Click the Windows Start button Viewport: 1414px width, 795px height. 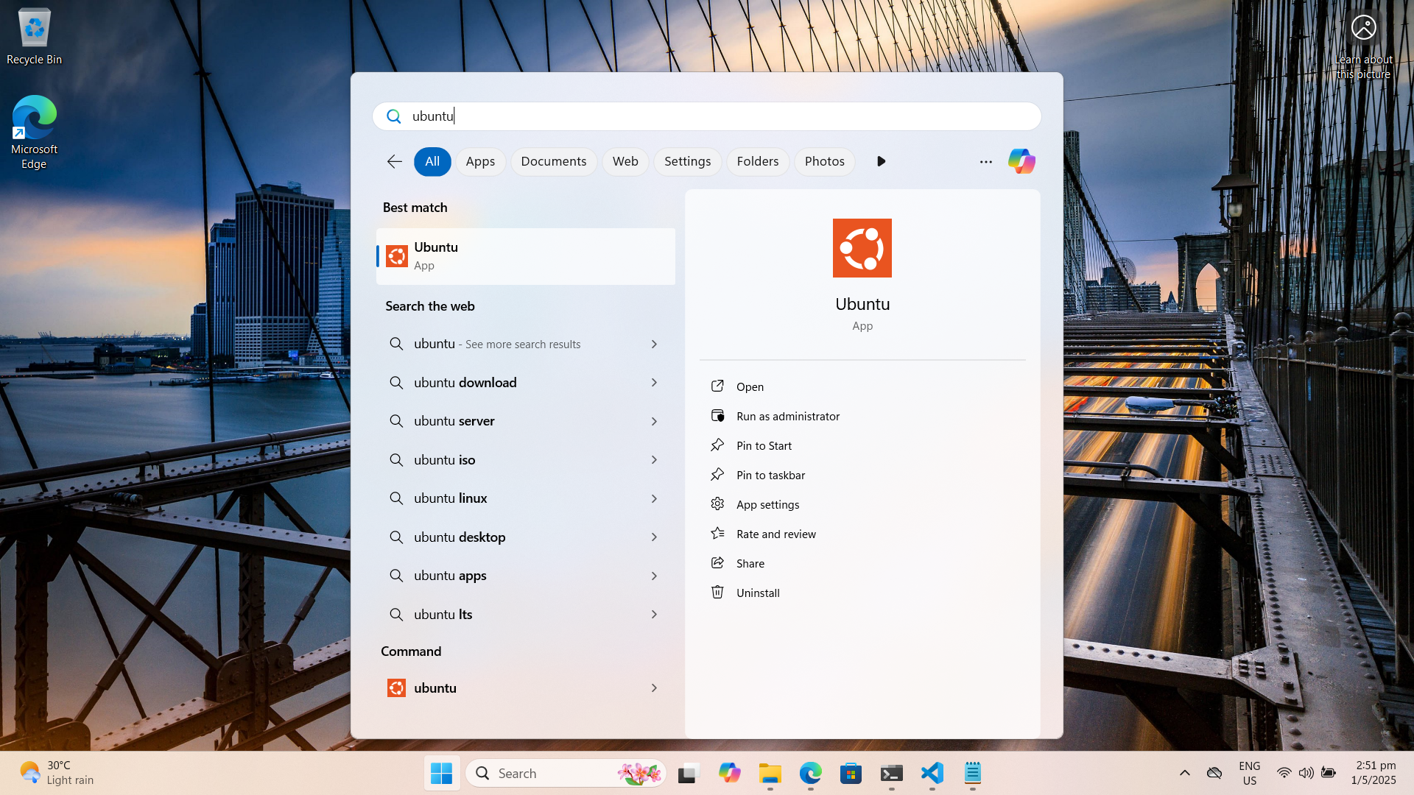(441, 773)
